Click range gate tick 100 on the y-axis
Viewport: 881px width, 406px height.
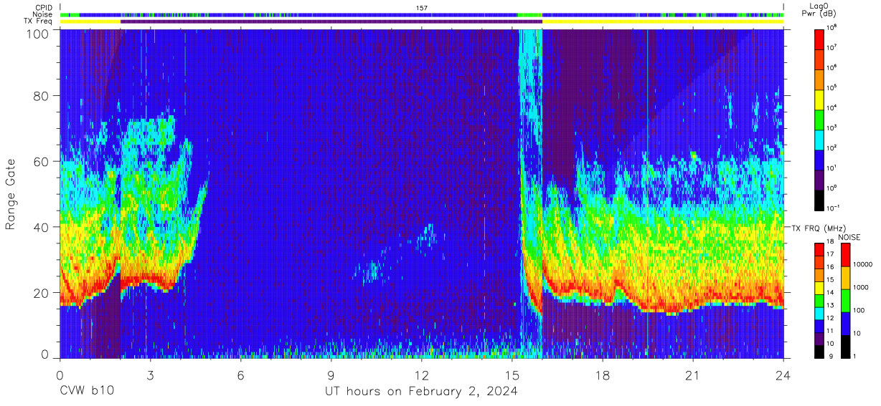(x=38, y=34)
